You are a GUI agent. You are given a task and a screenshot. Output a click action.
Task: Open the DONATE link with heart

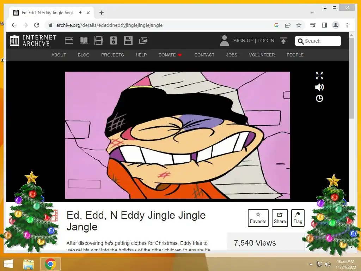pos(170,55)
